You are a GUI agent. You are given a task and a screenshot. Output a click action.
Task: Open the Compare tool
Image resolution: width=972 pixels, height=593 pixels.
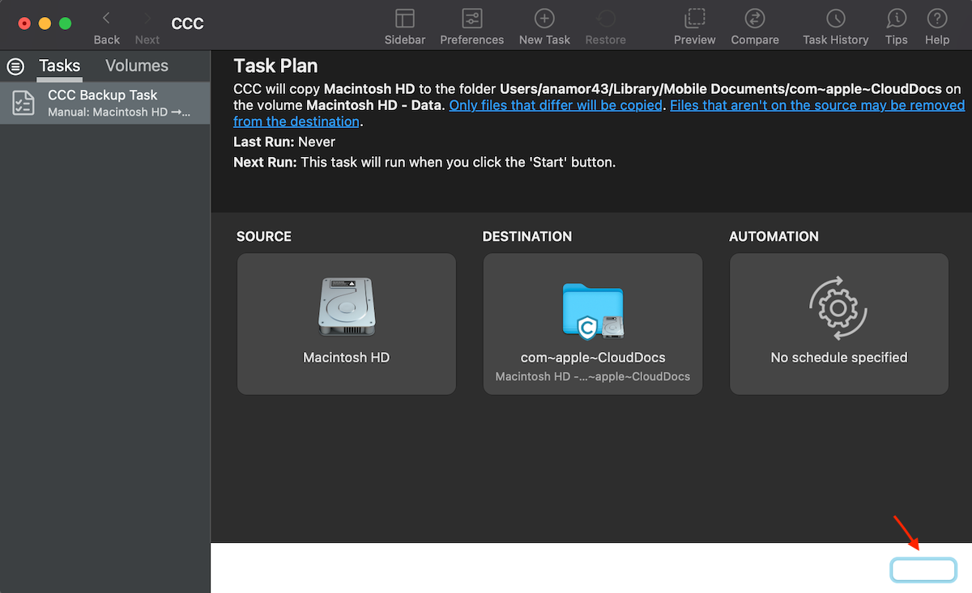(x=754, y=19)
